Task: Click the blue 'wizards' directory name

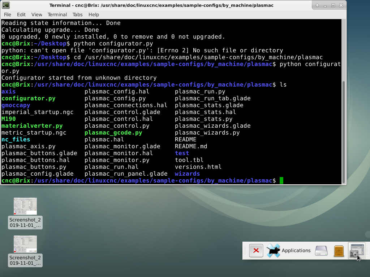Action: coord(188,174)
